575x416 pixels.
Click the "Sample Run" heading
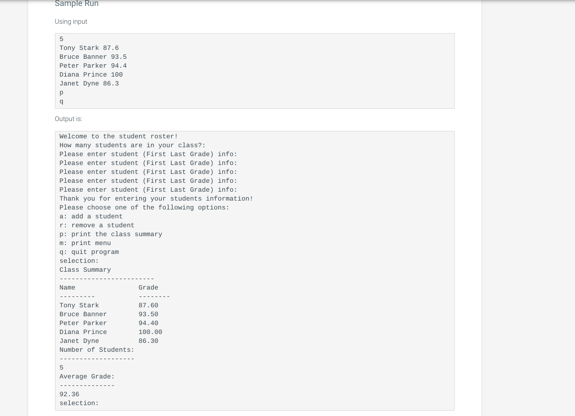click(76, 4)
